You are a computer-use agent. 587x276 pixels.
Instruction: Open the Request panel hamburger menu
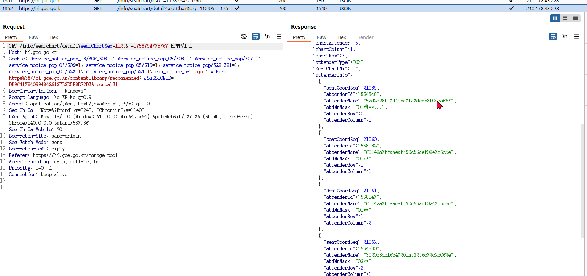coord(279,36)
